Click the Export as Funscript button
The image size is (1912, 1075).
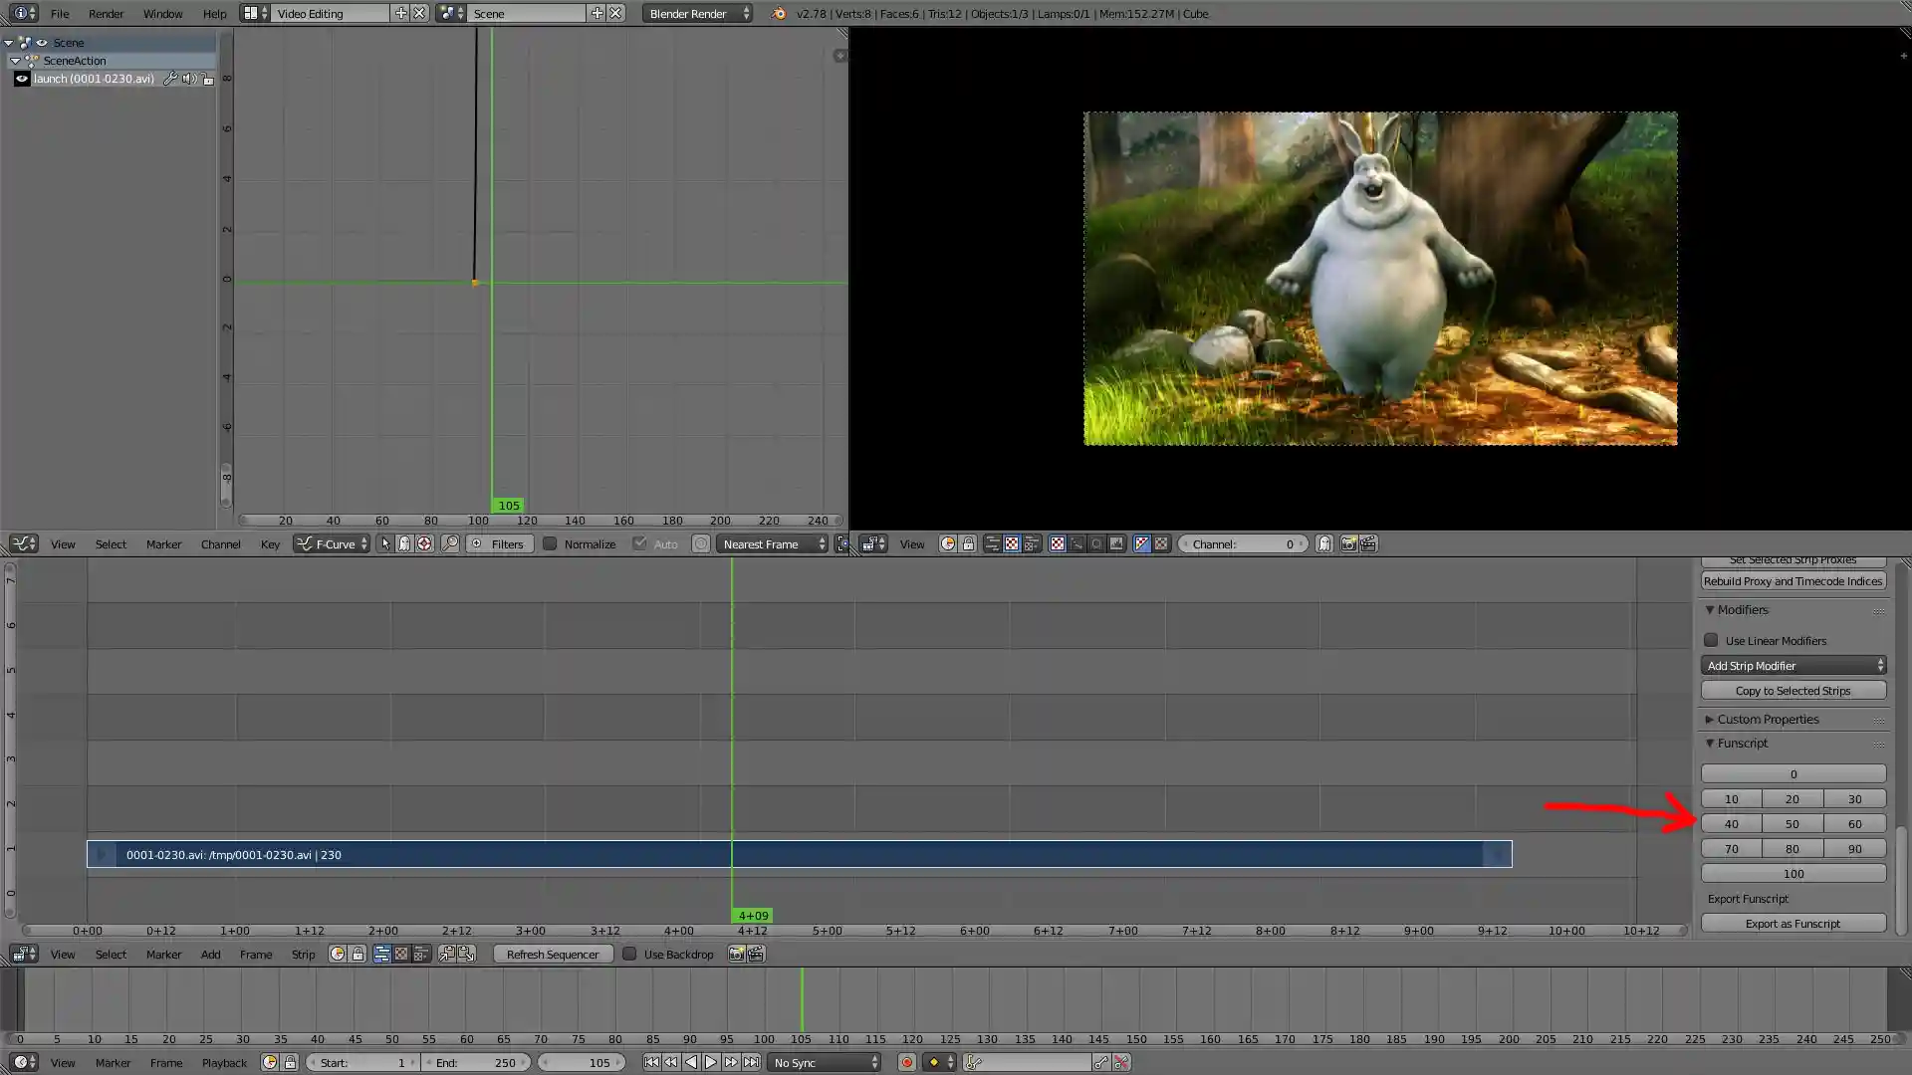click(x=1792, y=923)
